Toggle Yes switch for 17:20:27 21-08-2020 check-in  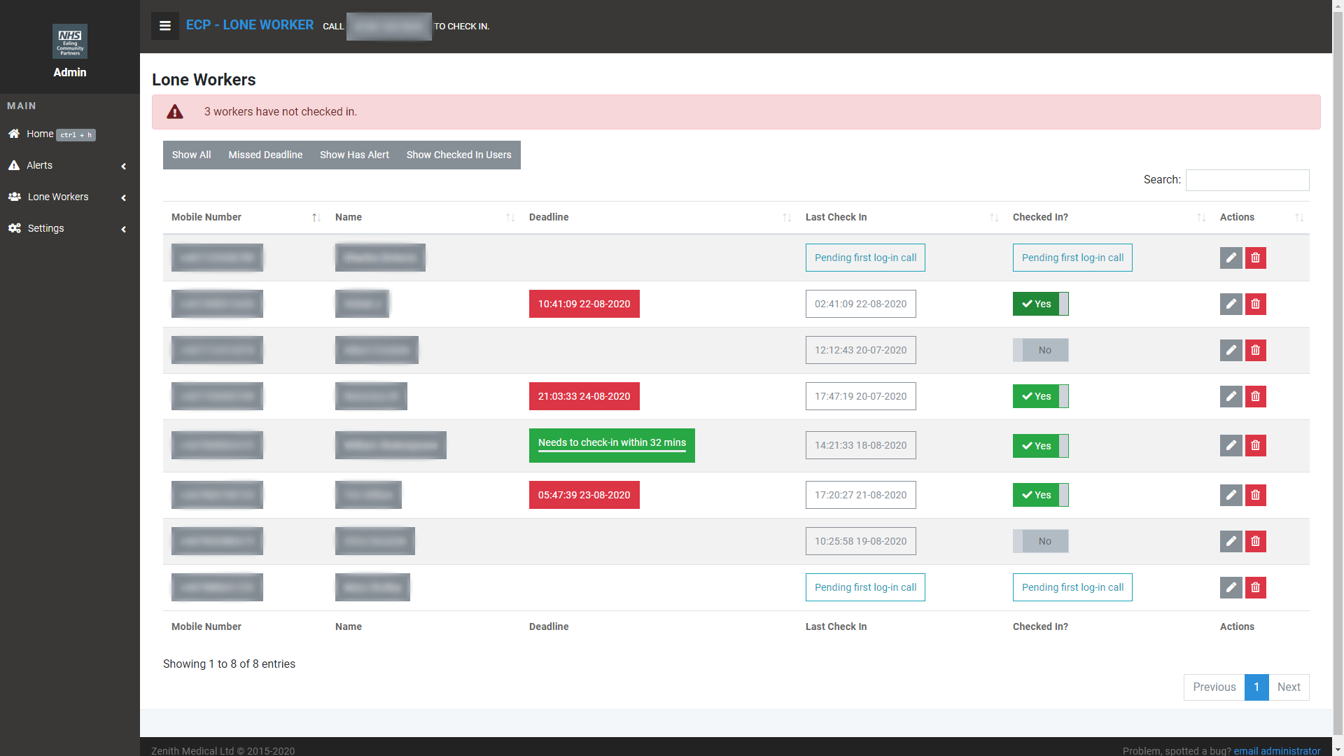pos(1040,495)
